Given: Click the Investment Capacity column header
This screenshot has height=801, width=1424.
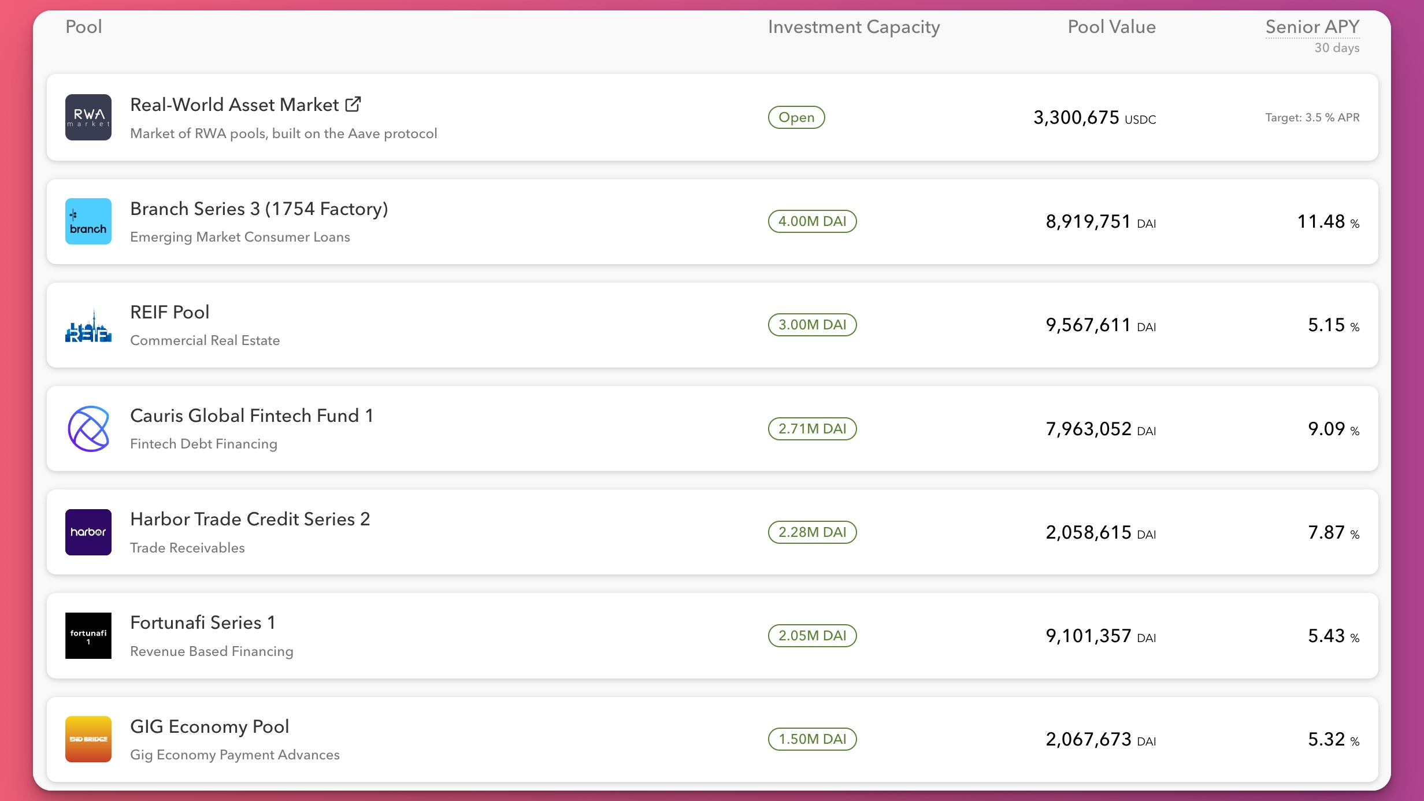Looking at the screenshot, I should tap(854, 27).
